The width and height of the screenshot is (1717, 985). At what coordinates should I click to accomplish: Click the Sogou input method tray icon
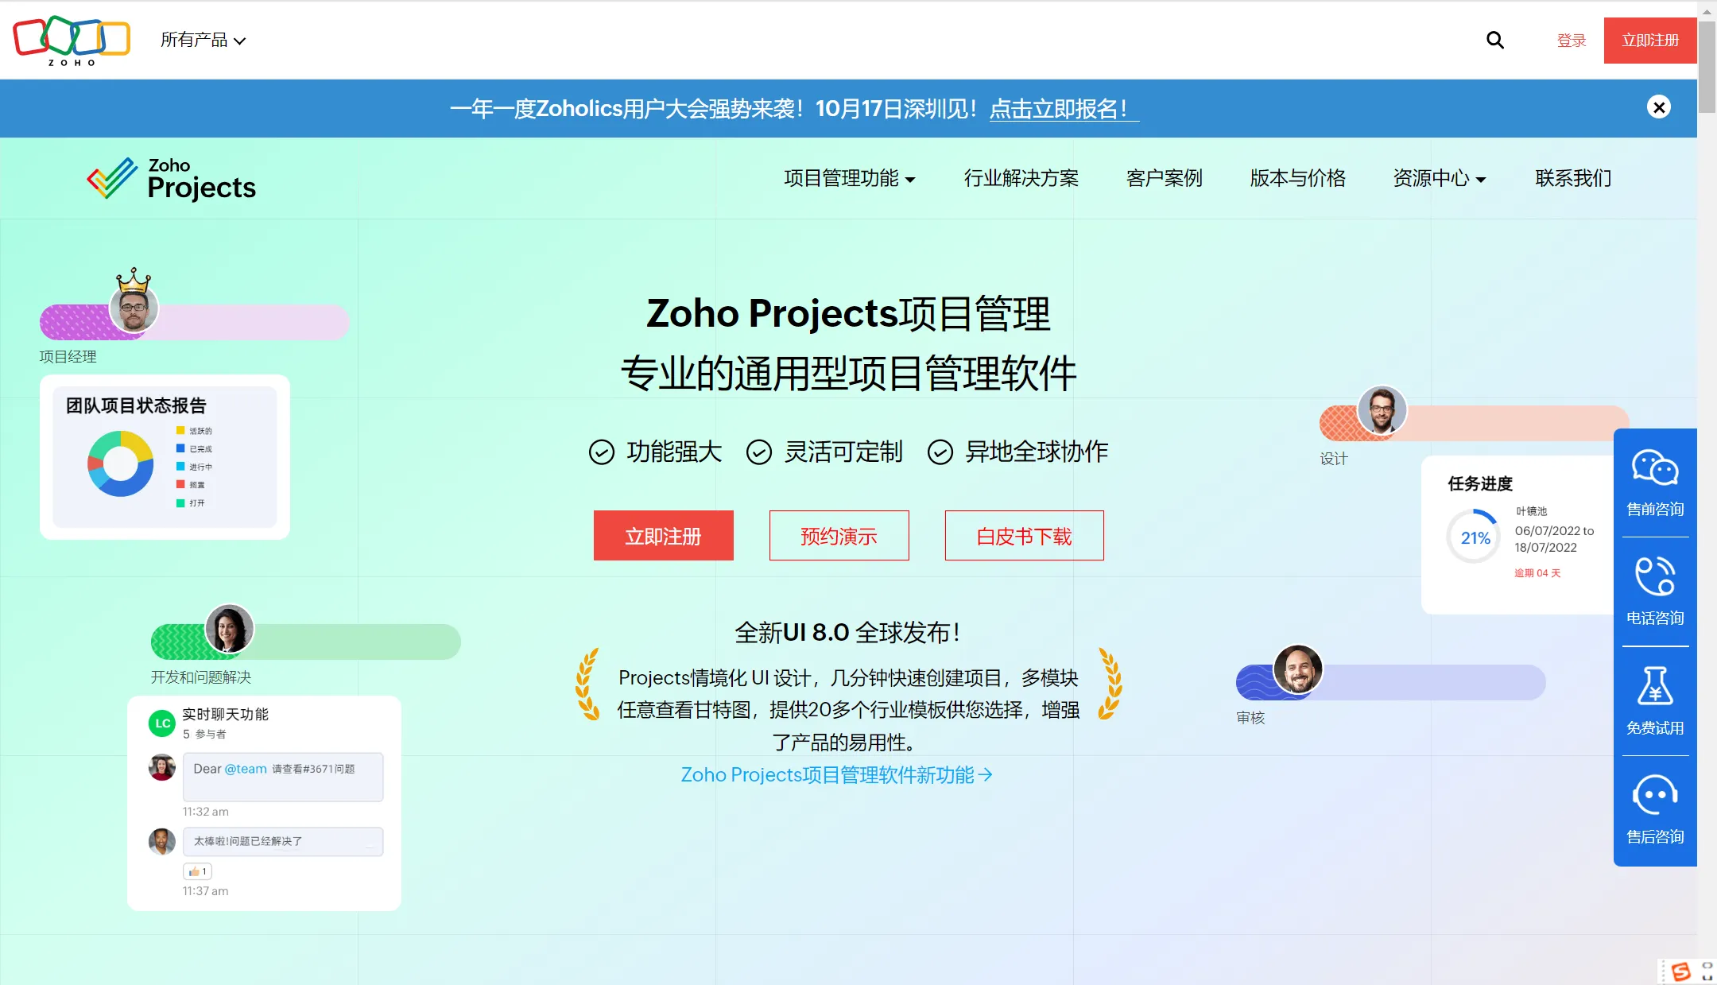click(x=1680, y=971)
